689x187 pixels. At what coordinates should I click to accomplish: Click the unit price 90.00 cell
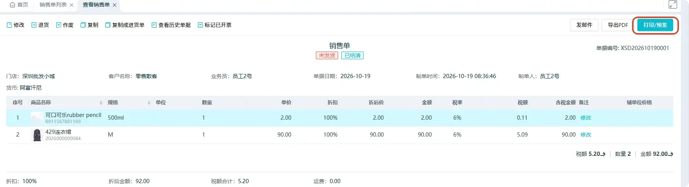284,135
